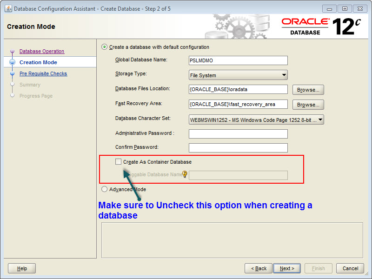Click the Fast Recovery Area label
372x279 pixels.
pos(139,103)
